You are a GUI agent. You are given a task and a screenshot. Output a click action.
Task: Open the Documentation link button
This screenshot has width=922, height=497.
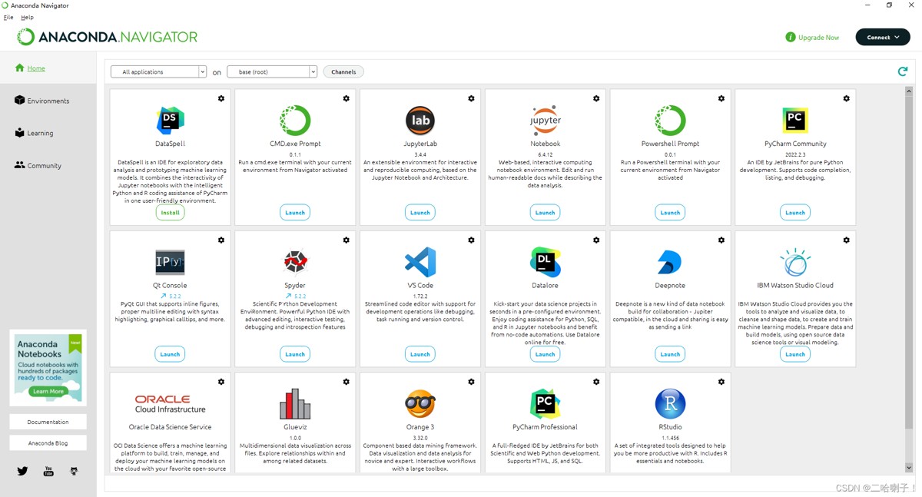coord(48,422)
